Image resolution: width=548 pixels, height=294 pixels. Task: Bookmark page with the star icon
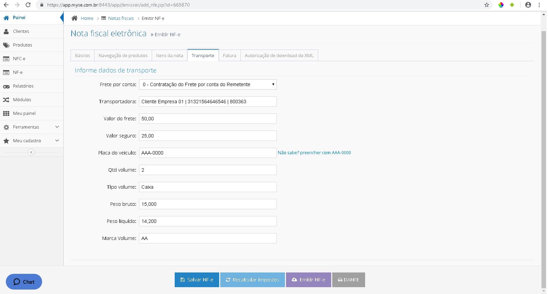(x=487, y=5)
